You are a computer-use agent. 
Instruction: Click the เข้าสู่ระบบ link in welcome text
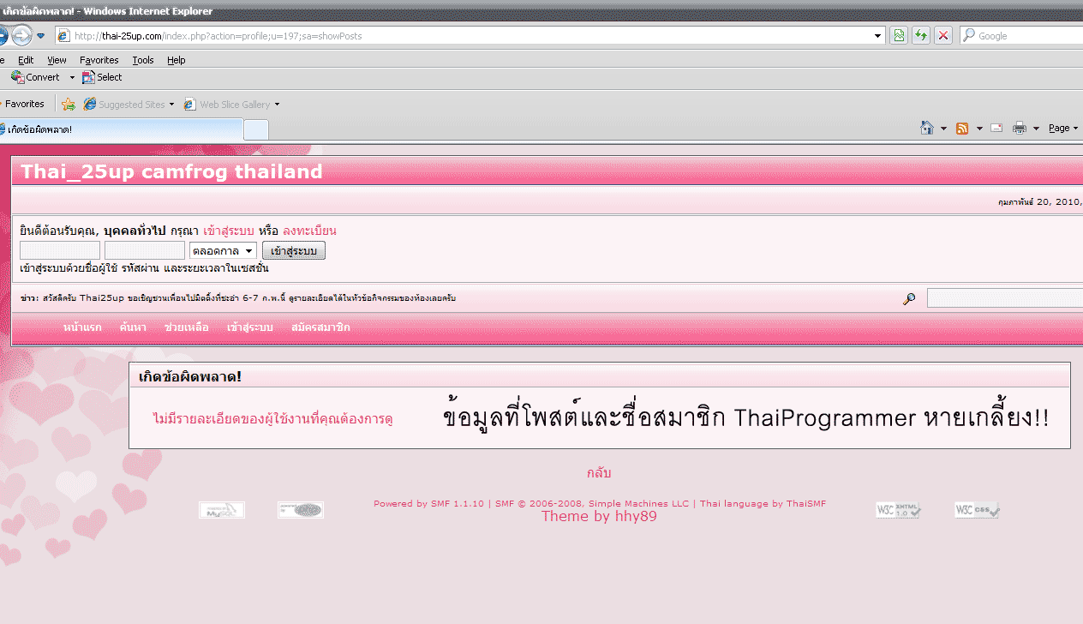(x=228, y=231)
